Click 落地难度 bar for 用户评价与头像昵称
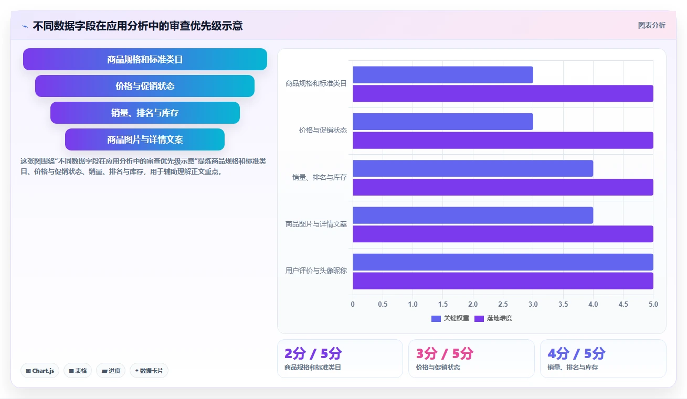687x399 pixels. pos(503,281)
